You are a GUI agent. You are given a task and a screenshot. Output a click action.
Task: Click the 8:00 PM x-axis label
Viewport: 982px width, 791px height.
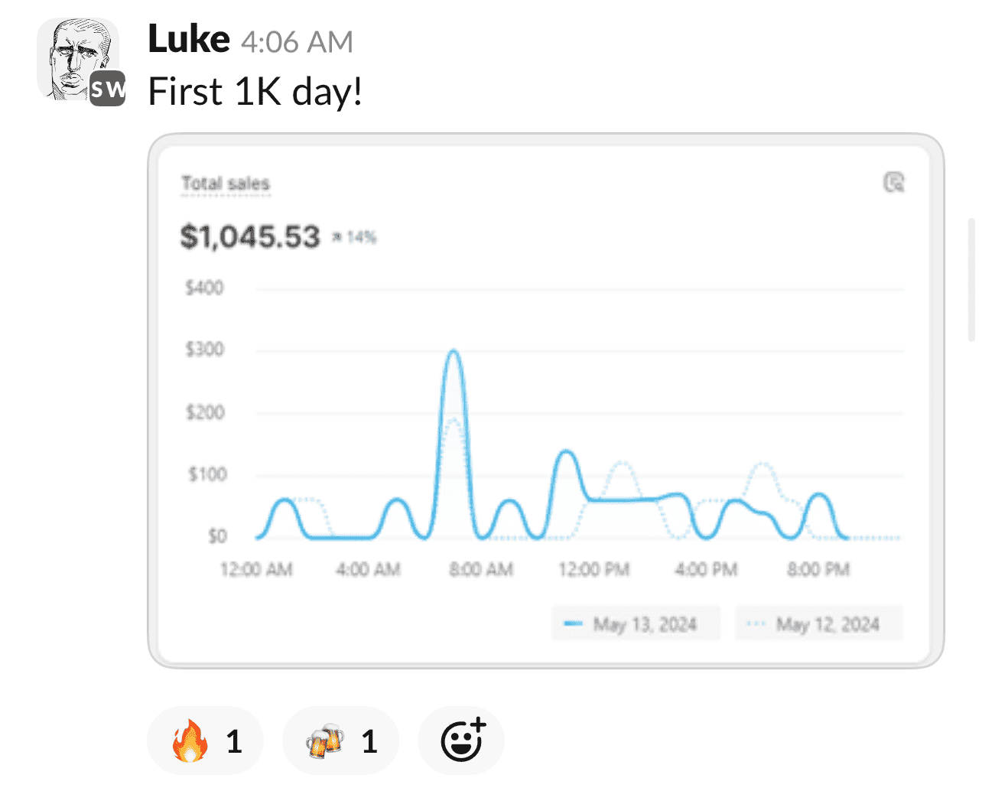[818, 570]
